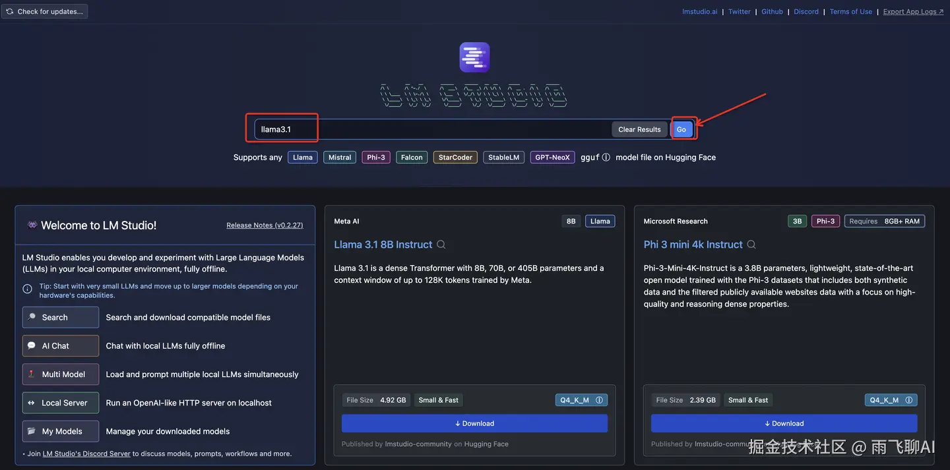950x470 pixels.
Task: Click 'Run an OpenAI-like HTTP server' text
Action: (189, 403)
